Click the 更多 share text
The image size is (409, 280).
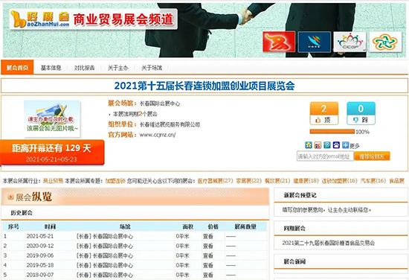pyautogui.click(x=354, y=146)
